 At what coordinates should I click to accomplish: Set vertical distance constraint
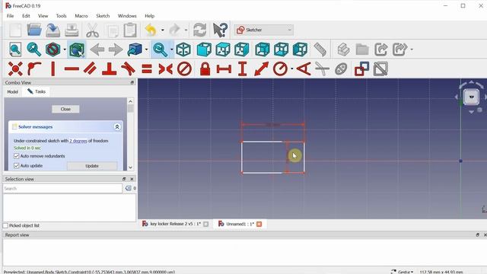click(243, 68)
